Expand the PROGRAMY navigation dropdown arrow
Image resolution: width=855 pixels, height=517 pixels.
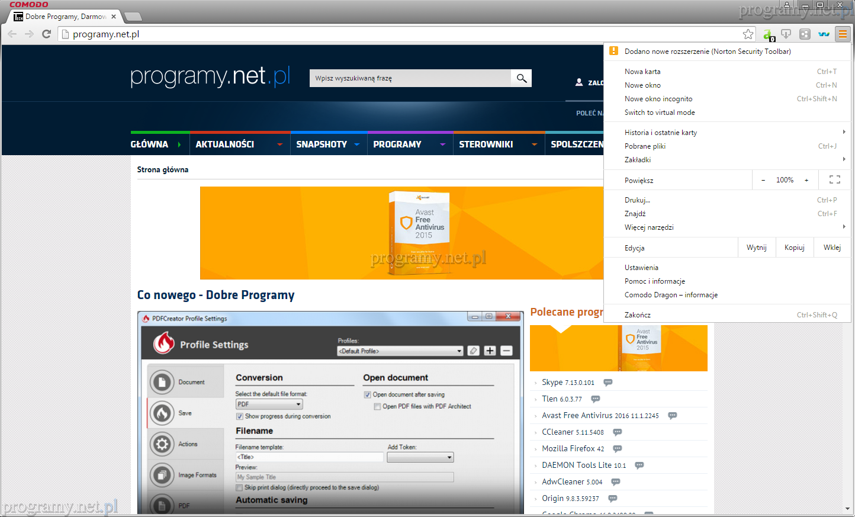click(x=442, y=144)
